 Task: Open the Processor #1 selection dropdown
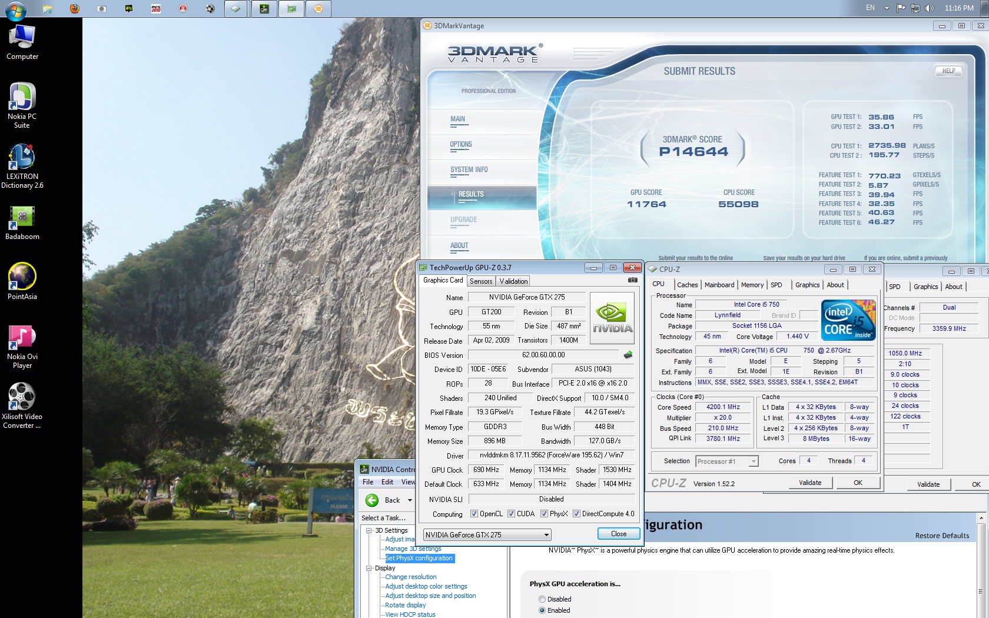pos(753,461)
